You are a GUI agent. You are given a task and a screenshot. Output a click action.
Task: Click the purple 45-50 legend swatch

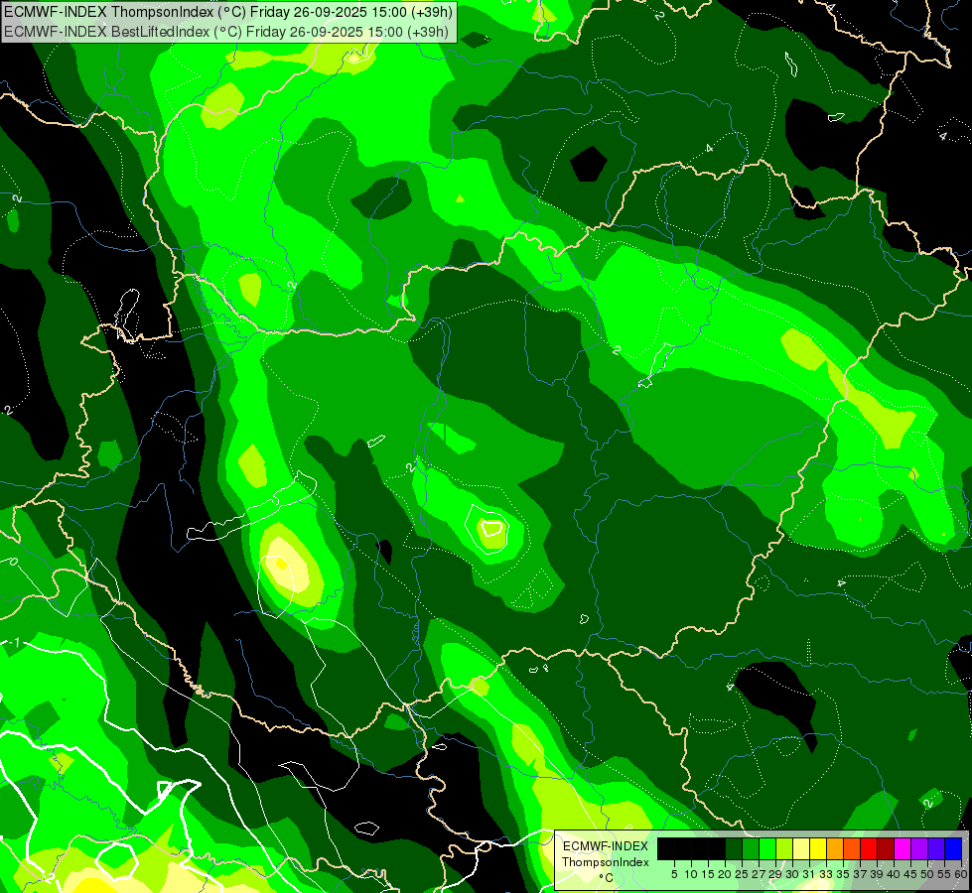point(919,848)
